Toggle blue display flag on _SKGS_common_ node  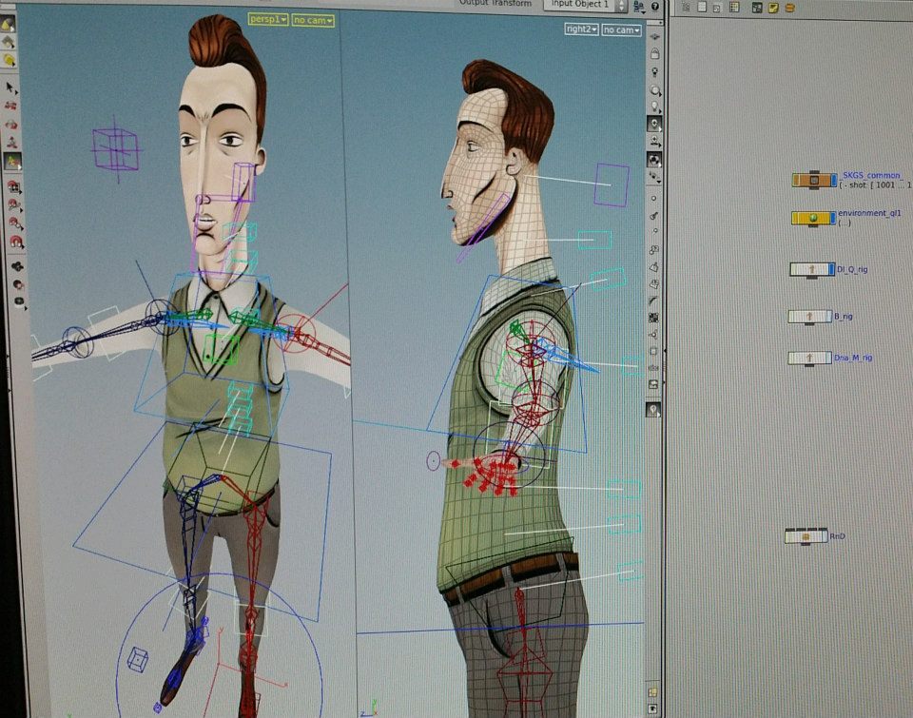[833, 180]
